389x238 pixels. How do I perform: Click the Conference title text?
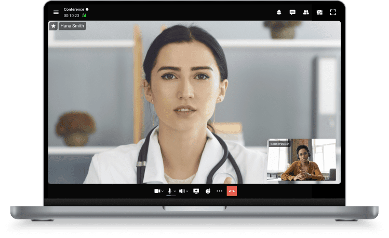[x=74, y=9]
